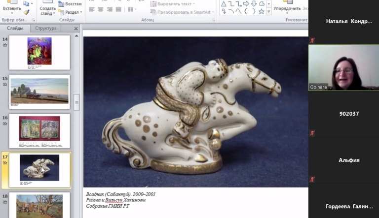The image size is (379, 218).
Task: Select participant tile Наталья Кондр...
Action: tap(343, 22)
